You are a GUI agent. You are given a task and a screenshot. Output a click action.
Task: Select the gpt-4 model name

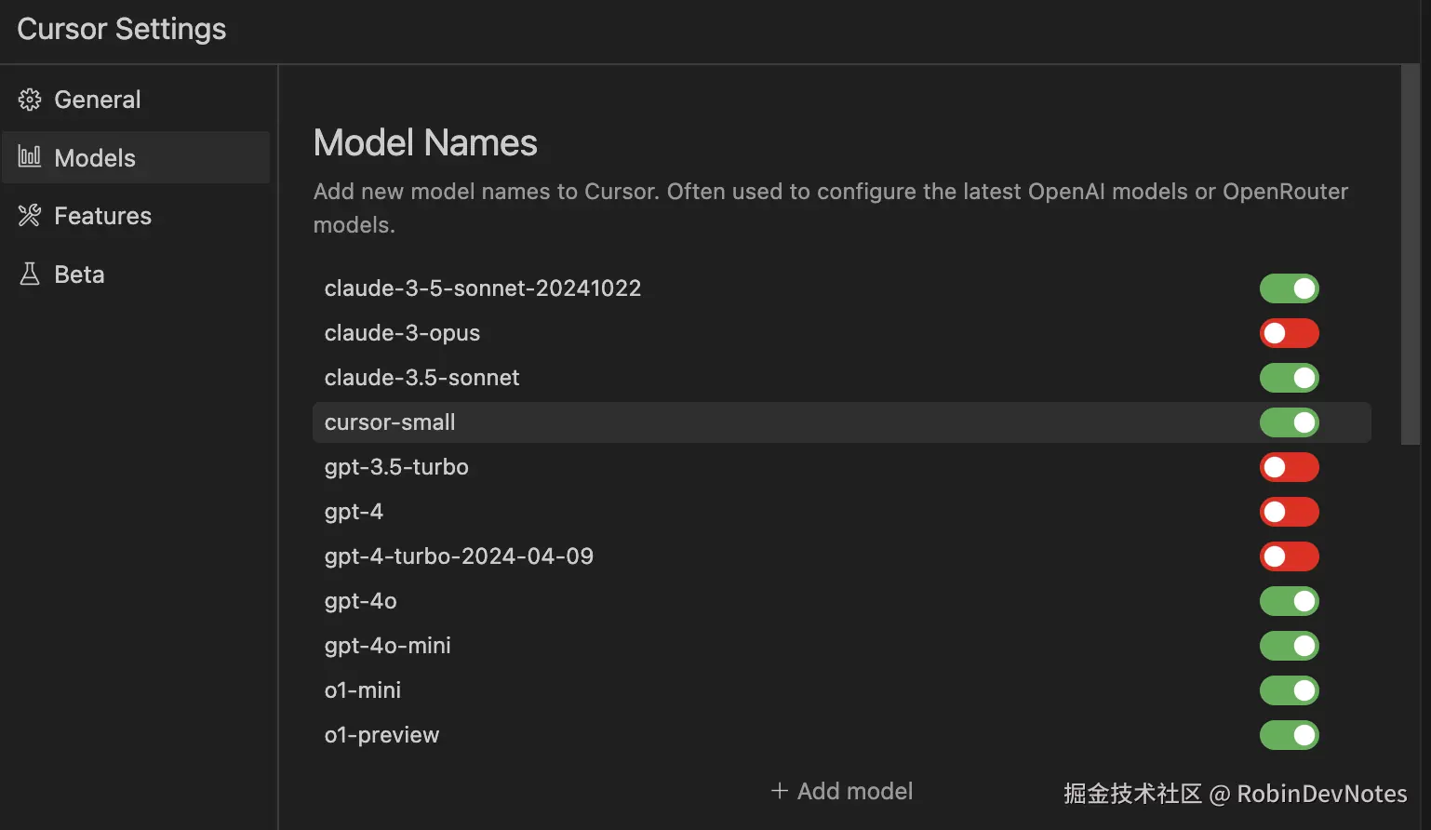coord(354,512)
